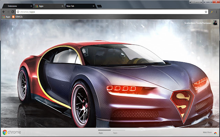
Task: Open the OEM12c bookmark
Action: click(17, 17)
